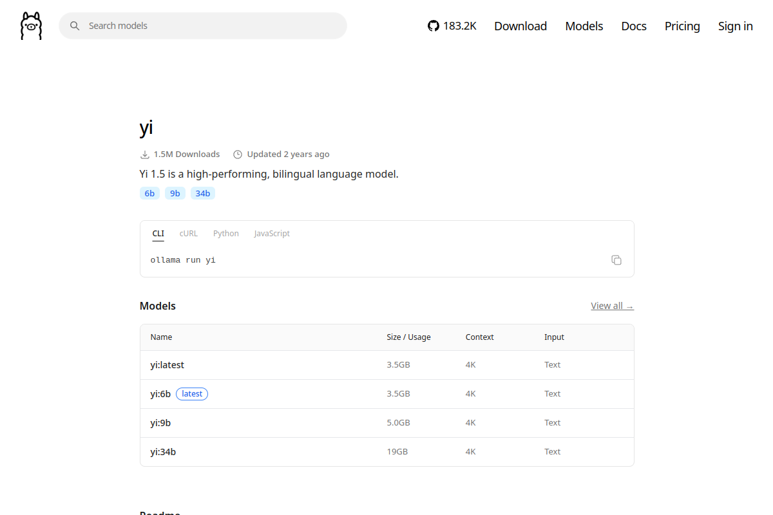Viewport: 773px width, 515px height.
Task: Click the latest badge beside yi:6b
Action: [192, 394]
